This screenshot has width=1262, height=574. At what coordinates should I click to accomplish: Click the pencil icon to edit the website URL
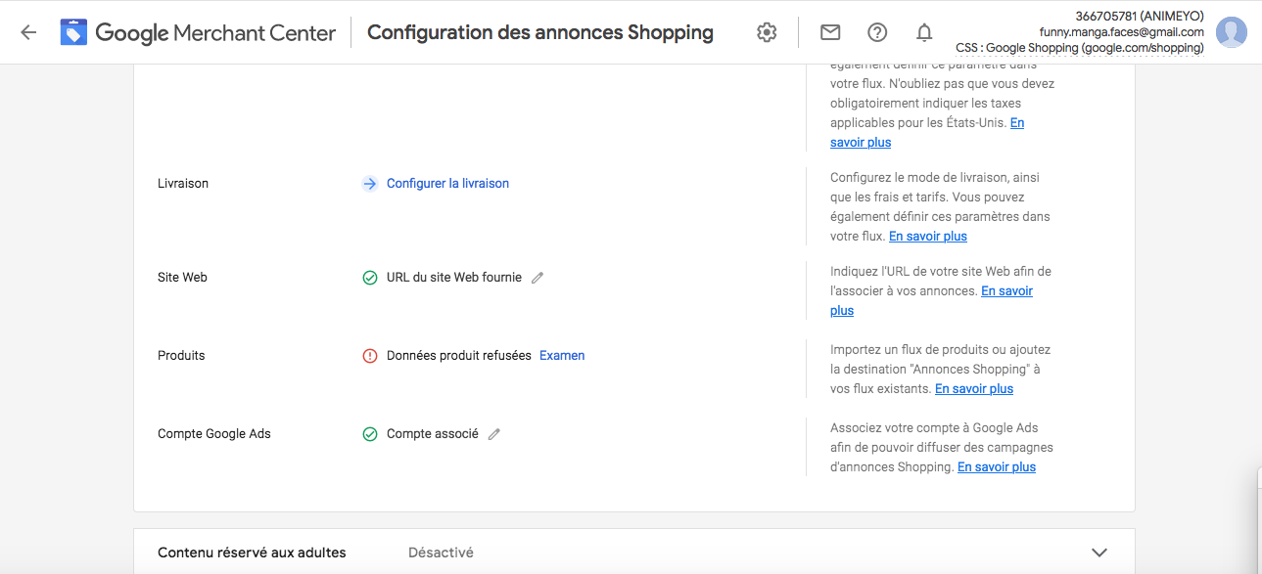[537, 277]
